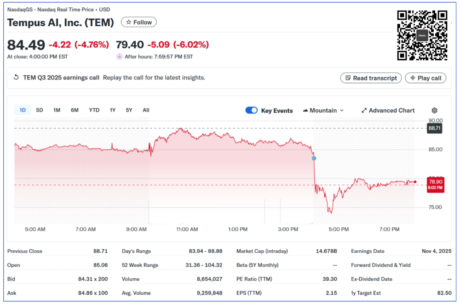Click the after-hours moon icon
The height and width of the screenshot is (304, 460).
(120, 56)
